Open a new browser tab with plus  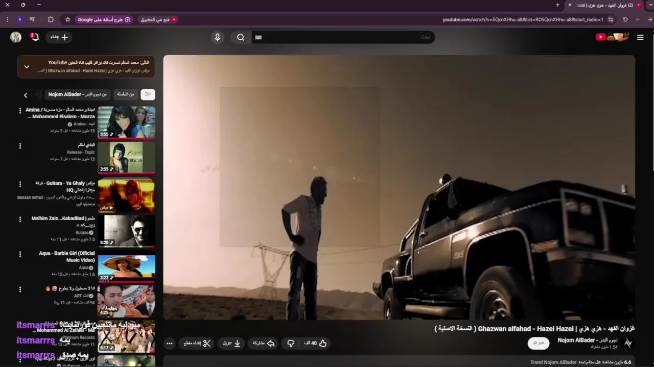557,5
